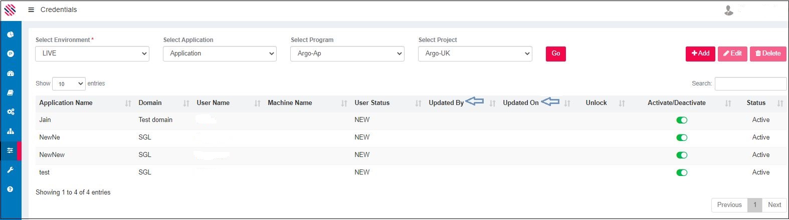This screenshot has width=789, height=220.
Task: Click the book icon in sidebar
Action: tap(11, 92)
